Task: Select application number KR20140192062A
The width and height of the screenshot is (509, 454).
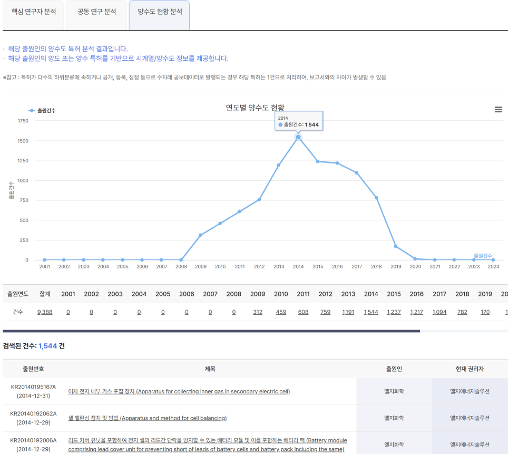Action: click(x=33, y=414)
